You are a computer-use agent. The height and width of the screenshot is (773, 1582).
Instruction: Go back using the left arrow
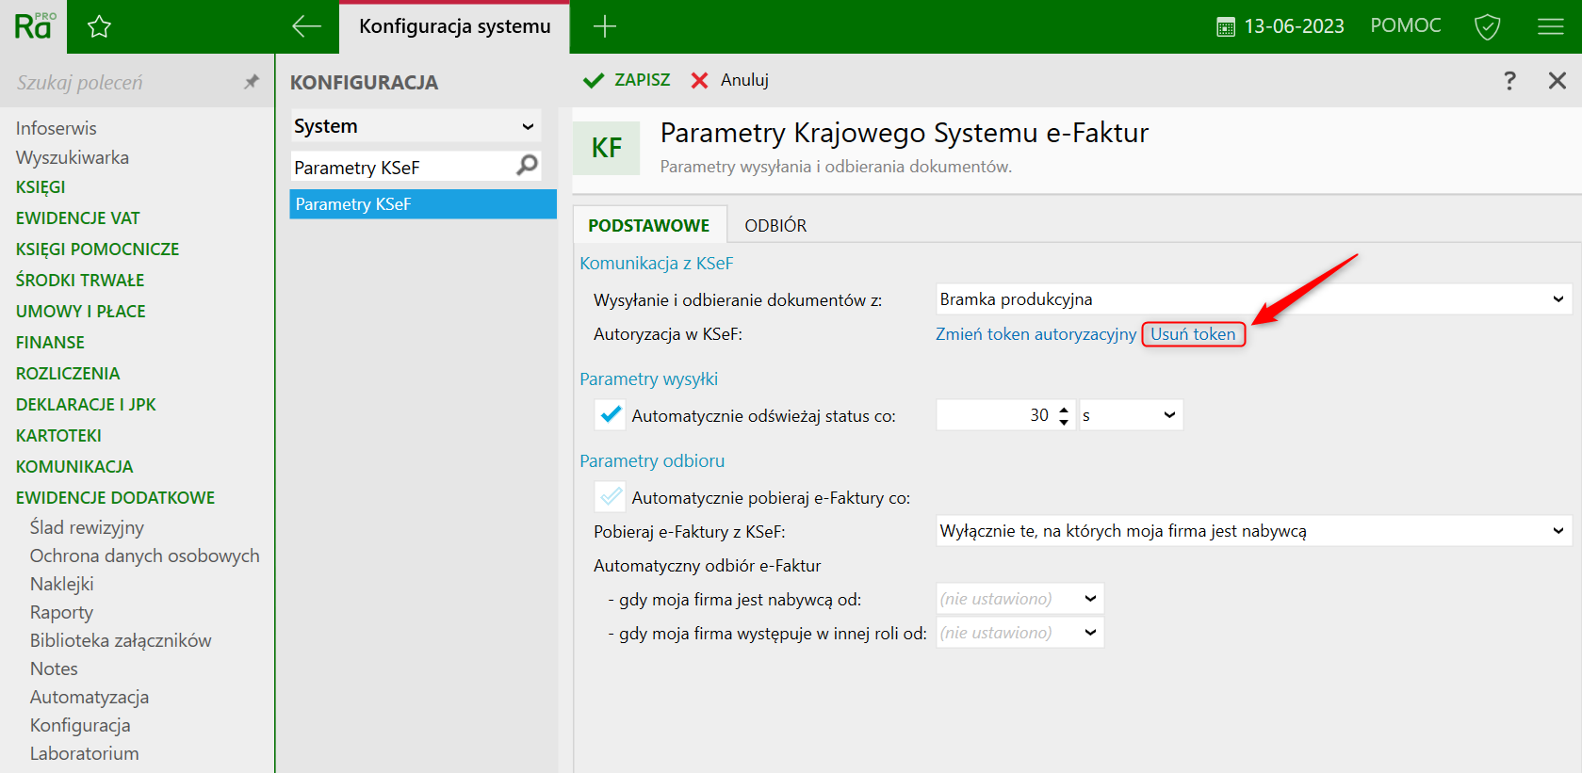[x=306, y=26]
